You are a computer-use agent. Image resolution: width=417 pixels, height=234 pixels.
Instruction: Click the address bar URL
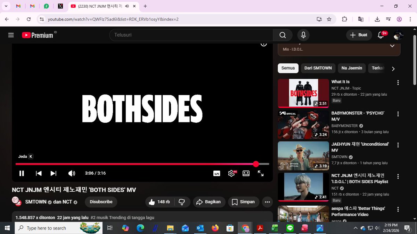[113, 19]
